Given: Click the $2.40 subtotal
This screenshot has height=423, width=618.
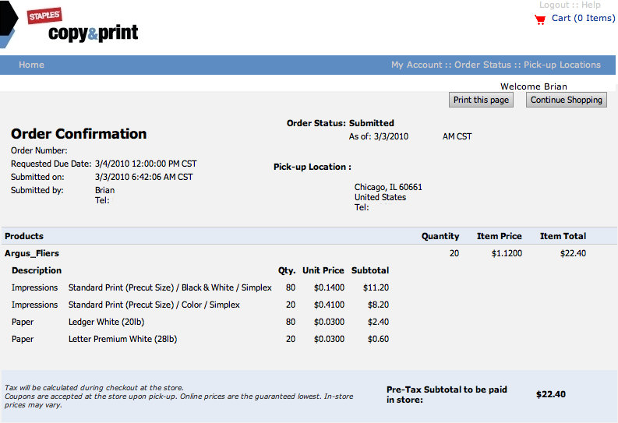Looking at the screenshot, I should [379, 323].
